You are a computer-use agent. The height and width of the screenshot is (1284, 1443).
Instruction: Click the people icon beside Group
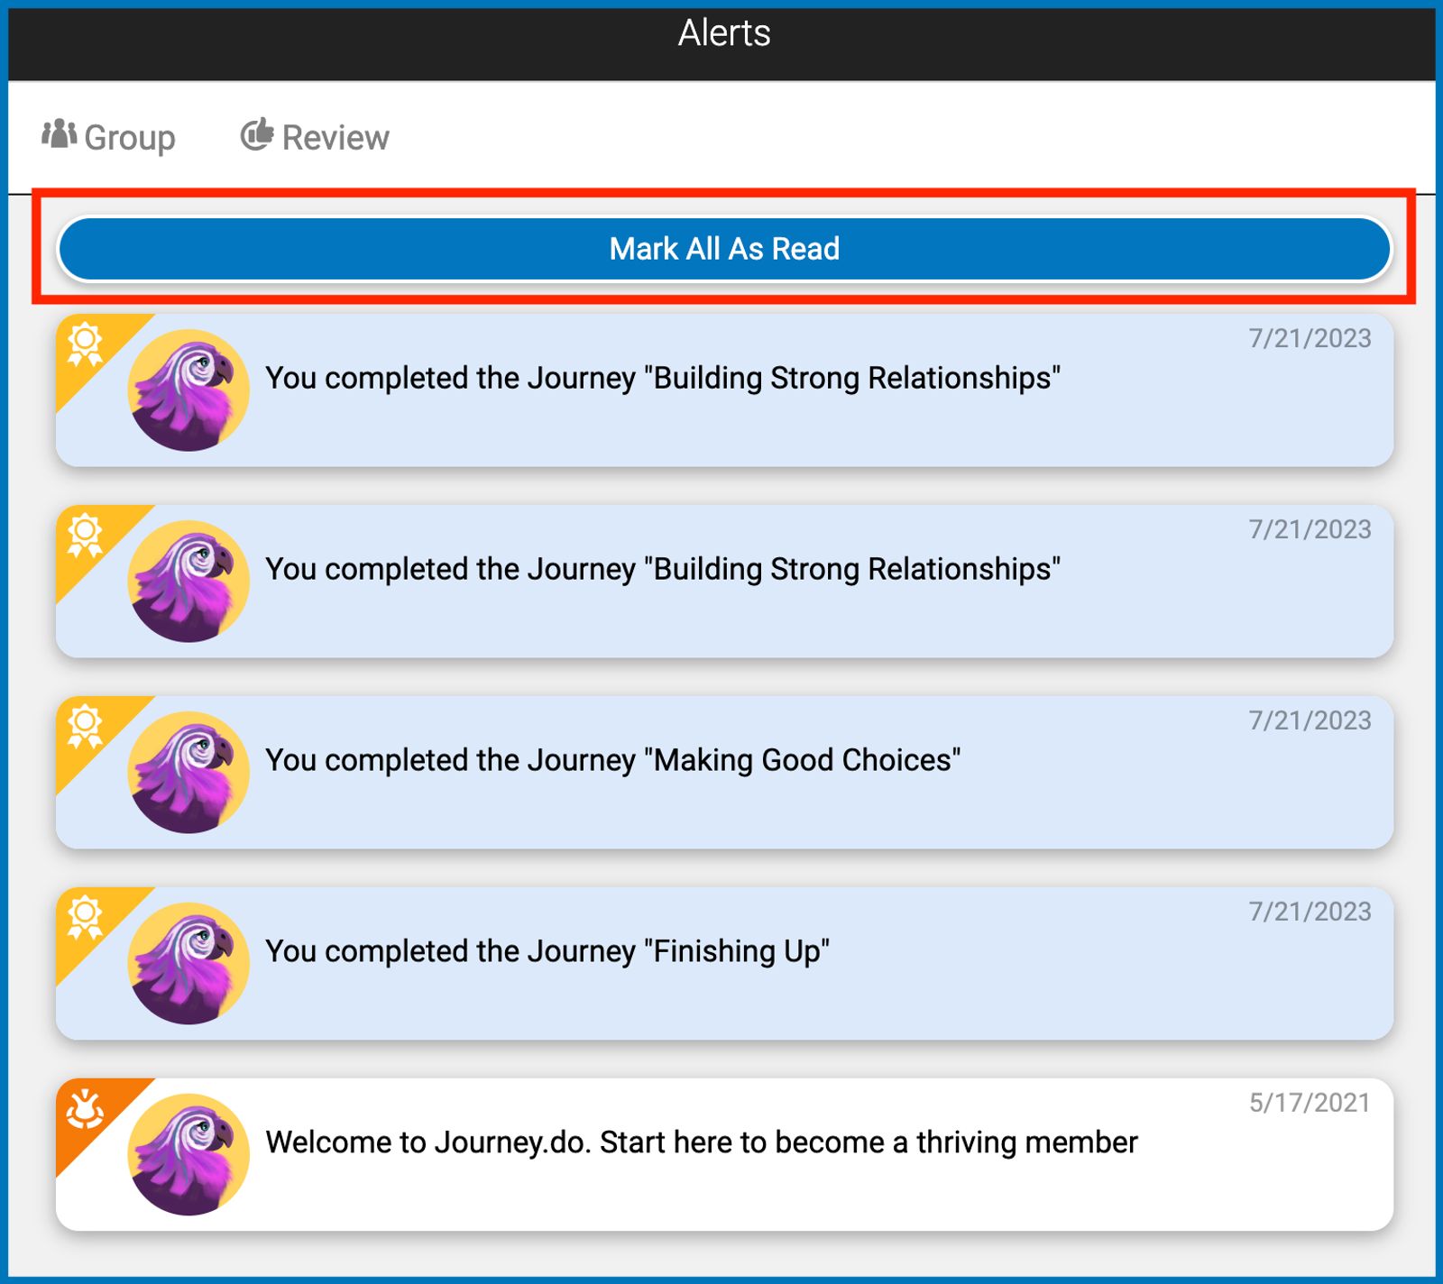60,134
